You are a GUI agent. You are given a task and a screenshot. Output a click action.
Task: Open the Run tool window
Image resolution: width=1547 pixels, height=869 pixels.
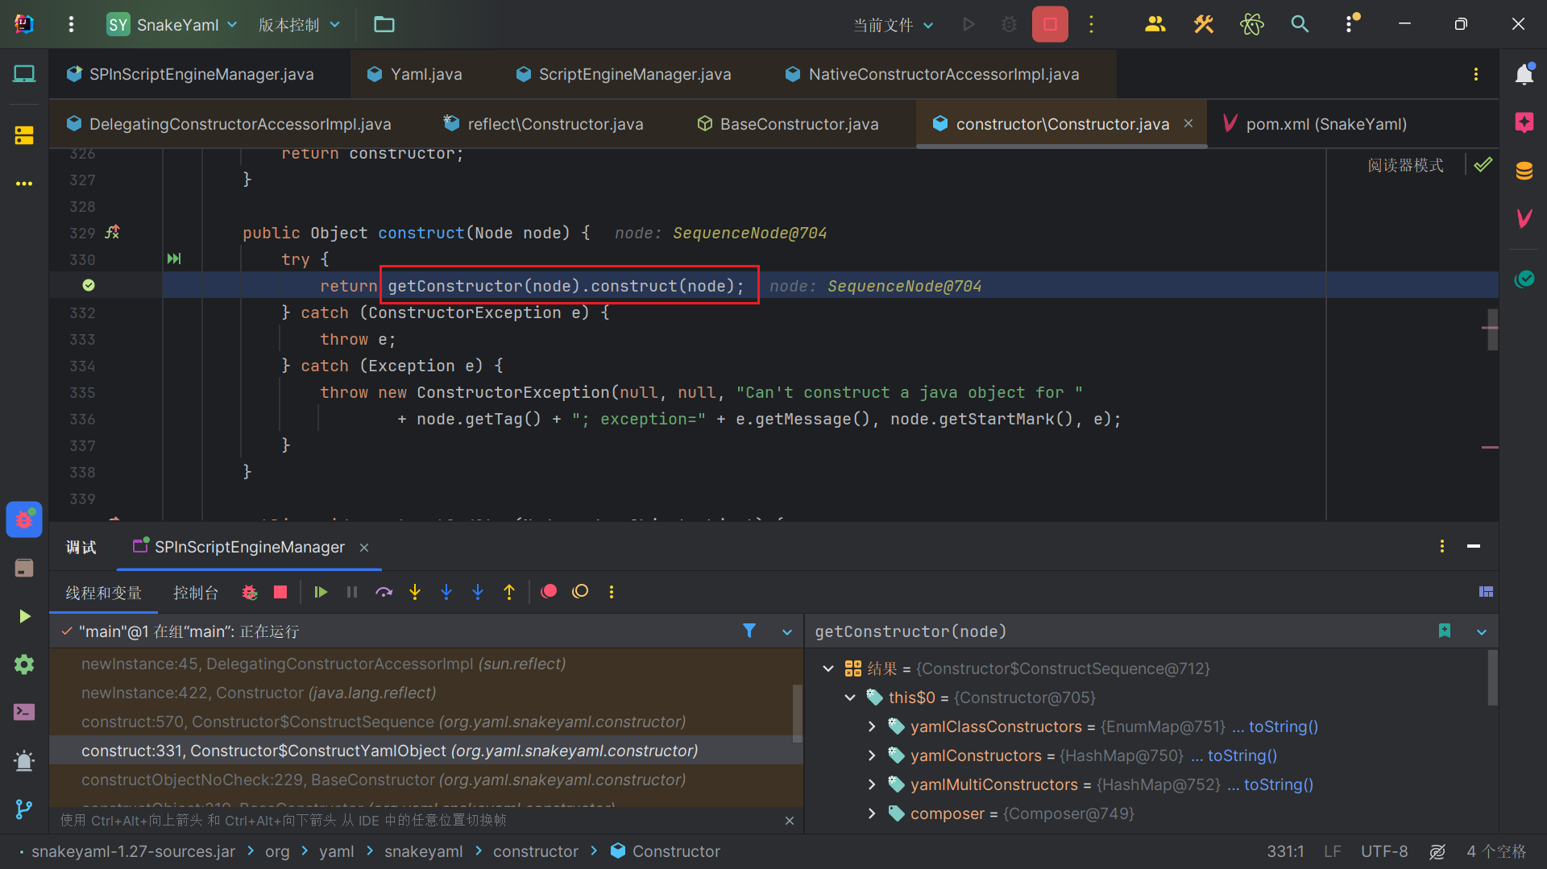(x=24, y=616)
